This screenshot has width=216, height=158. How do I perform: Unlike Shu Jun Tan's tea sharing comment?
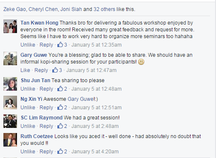28,89
